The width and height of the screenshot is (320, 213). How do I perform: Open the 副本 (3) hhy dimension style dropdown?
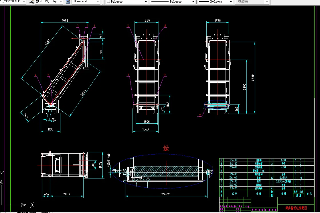coord(61,2)
